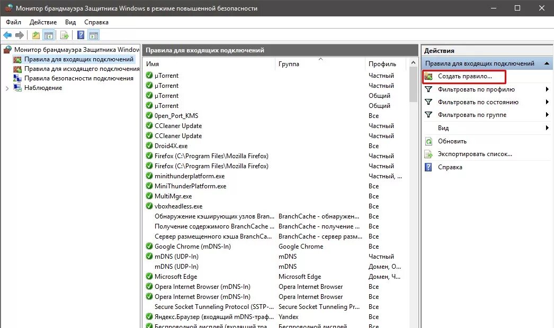Click the green check icon of MultiMgr.exe rule
Viewport: 554px width, 328px height.
[149, 196]
